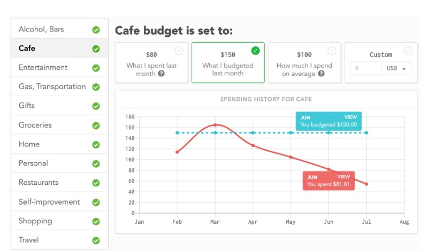
Task: Click the March spending peak data point
Action: [215, 125]
